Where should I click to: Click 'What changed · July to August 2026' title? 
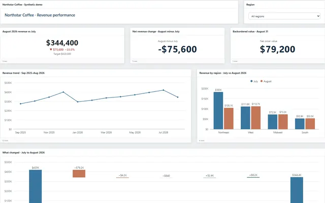(23, 152)
